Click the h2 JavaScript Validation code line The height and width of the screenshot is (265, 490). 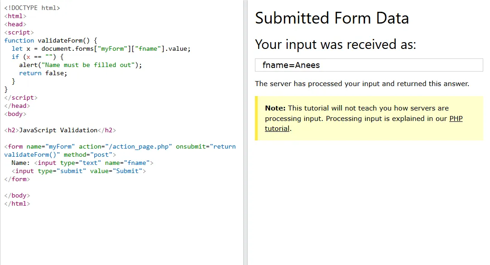tap(60, 130)
